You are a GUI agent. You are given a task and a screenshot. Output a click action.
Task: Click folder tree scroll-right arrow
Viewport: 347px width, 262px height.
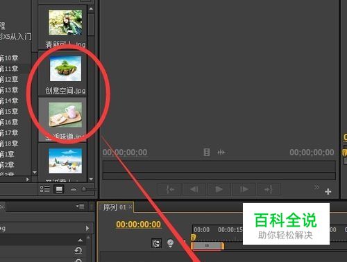28,180
